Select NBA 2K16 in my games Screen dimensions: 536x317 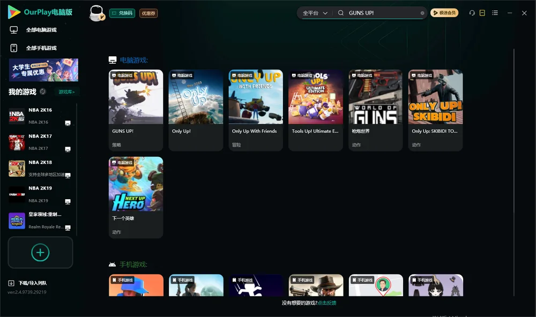[40, 116]
